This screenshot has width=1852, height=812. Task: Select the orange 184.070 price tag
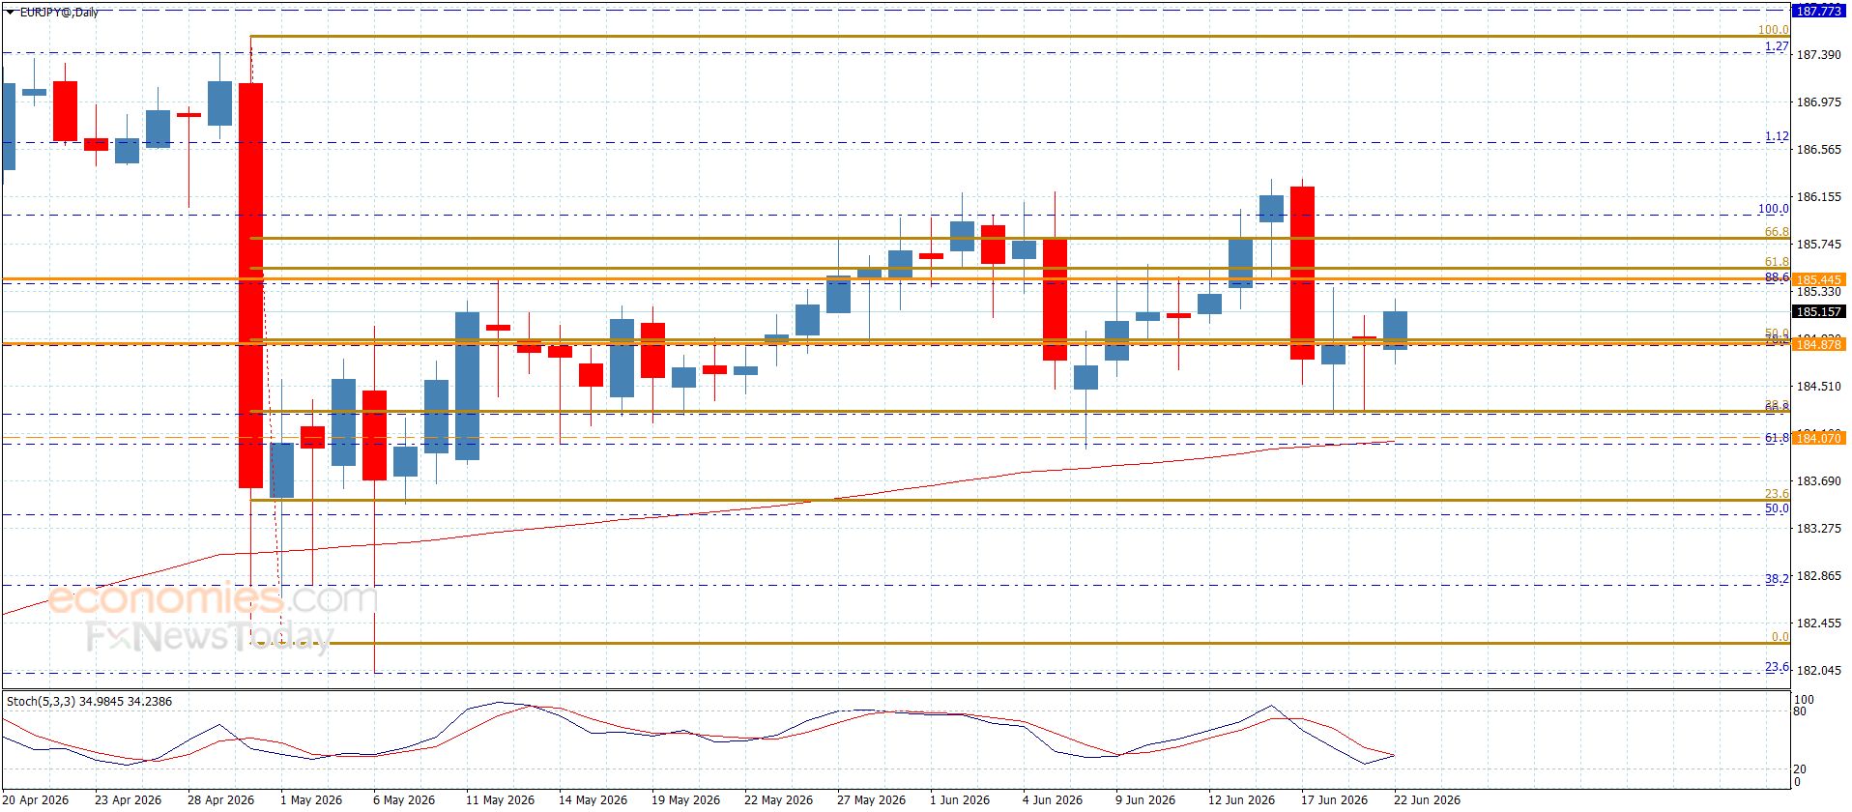(x=1818, y=438)
